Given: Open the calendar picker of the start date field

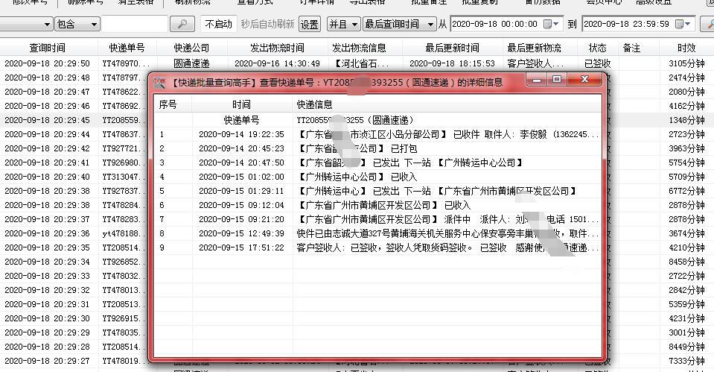Looking at the screenshot, I should click(551, 24).
